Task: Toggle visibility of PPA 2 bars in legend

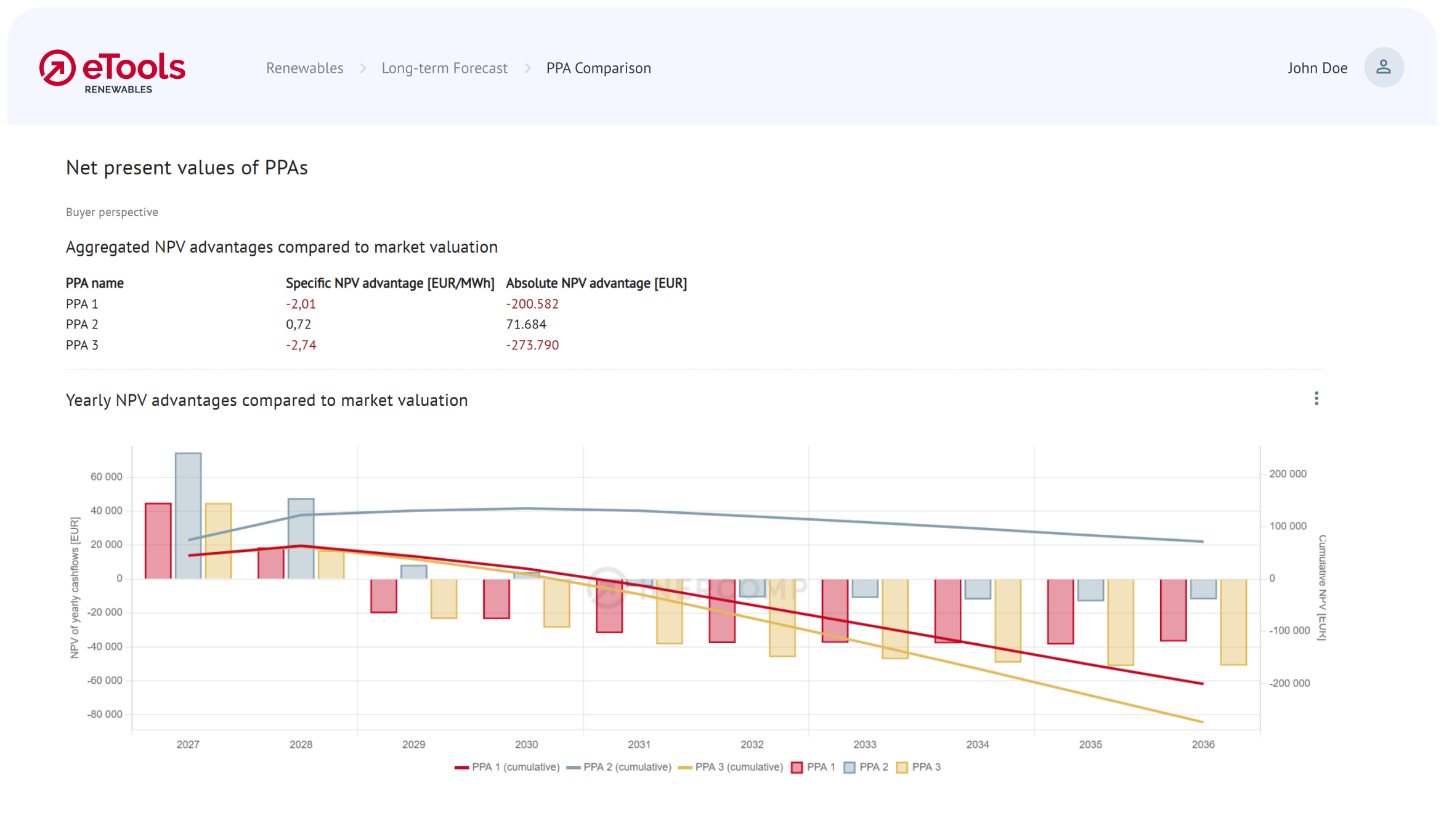Action: pyautogui.click(x=865, y=767)
